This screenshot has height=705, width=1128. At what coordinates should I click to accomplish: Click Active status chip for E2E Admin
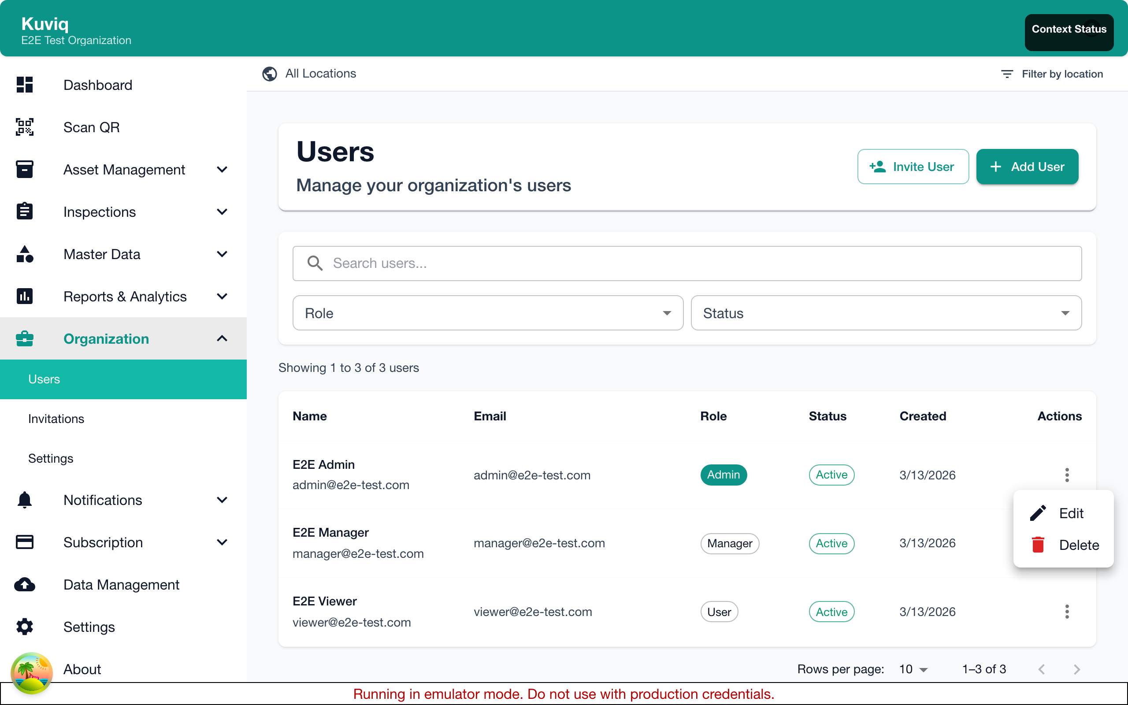(831, 475)
